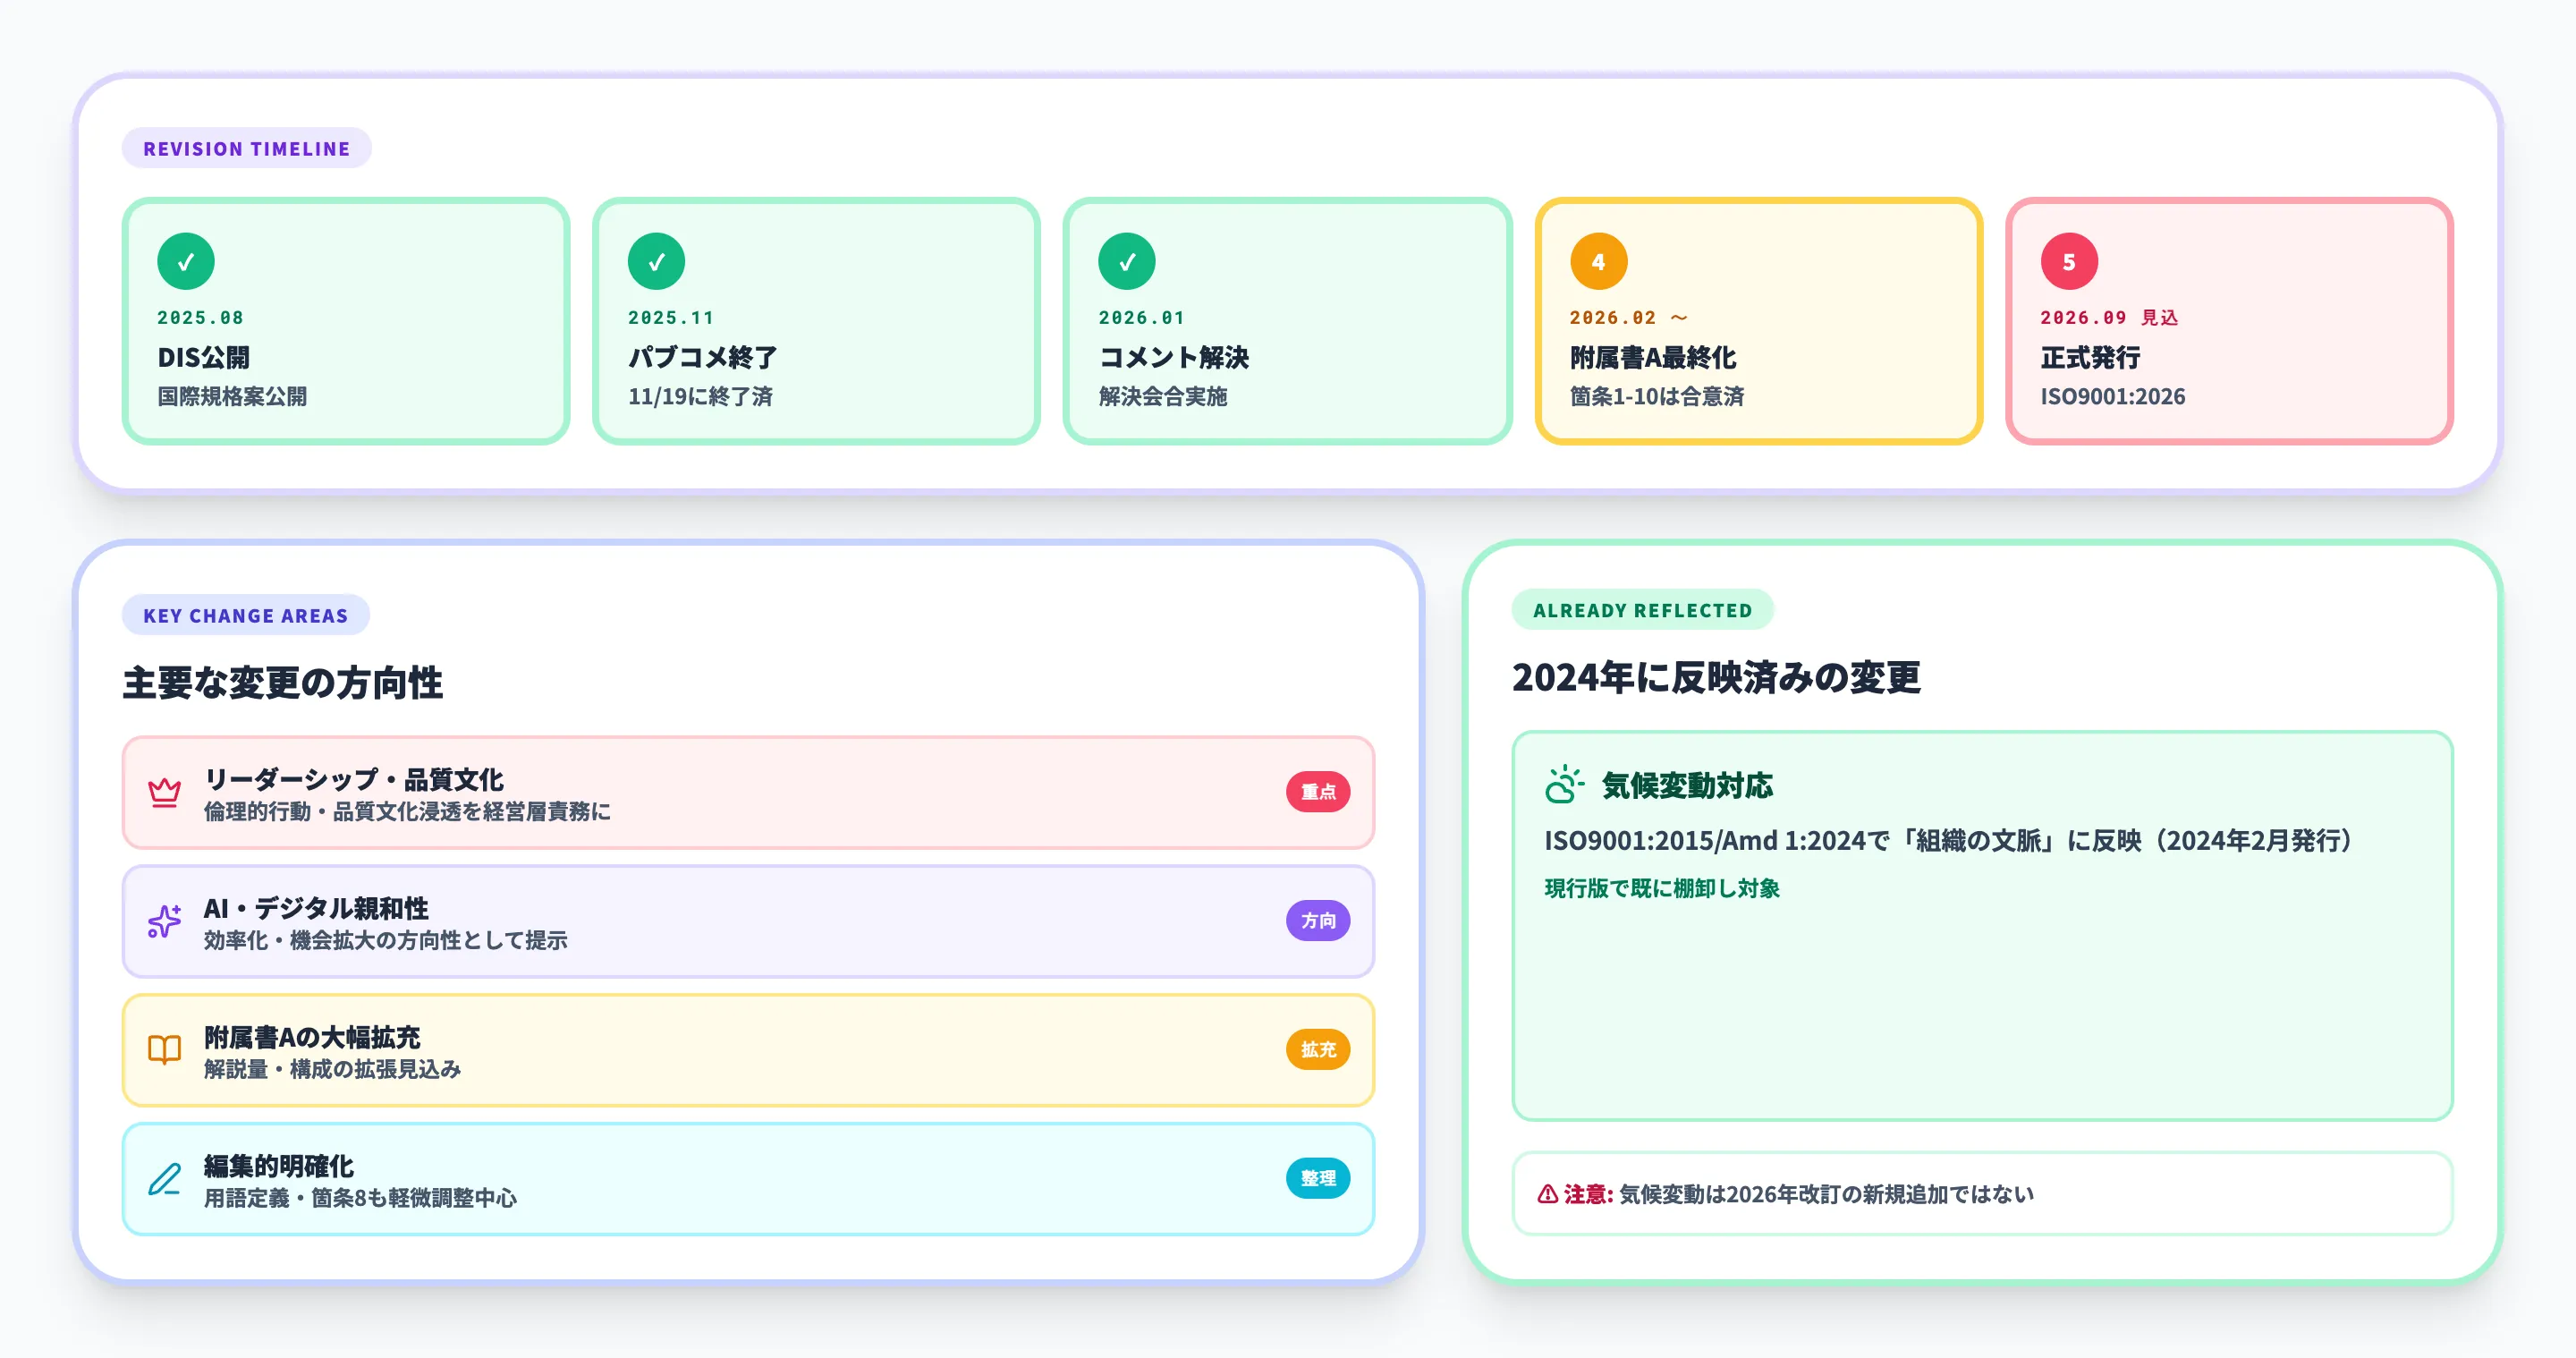
Task: Toggle the 方向 badge on the AI row
Action: pos(1318,921)
